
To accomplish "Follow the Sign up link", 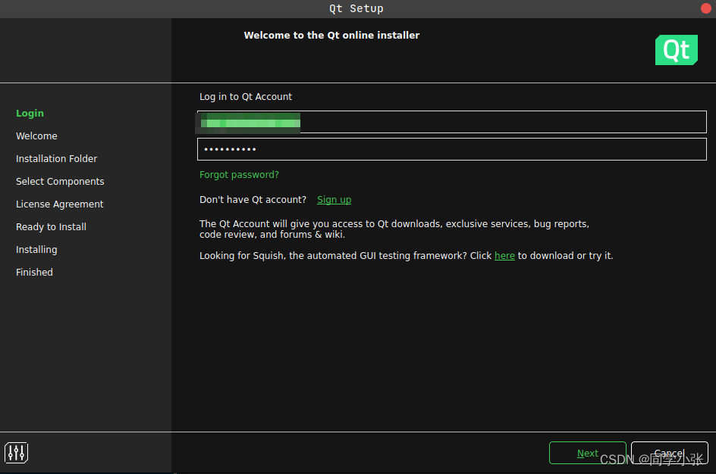I will 334,200.
